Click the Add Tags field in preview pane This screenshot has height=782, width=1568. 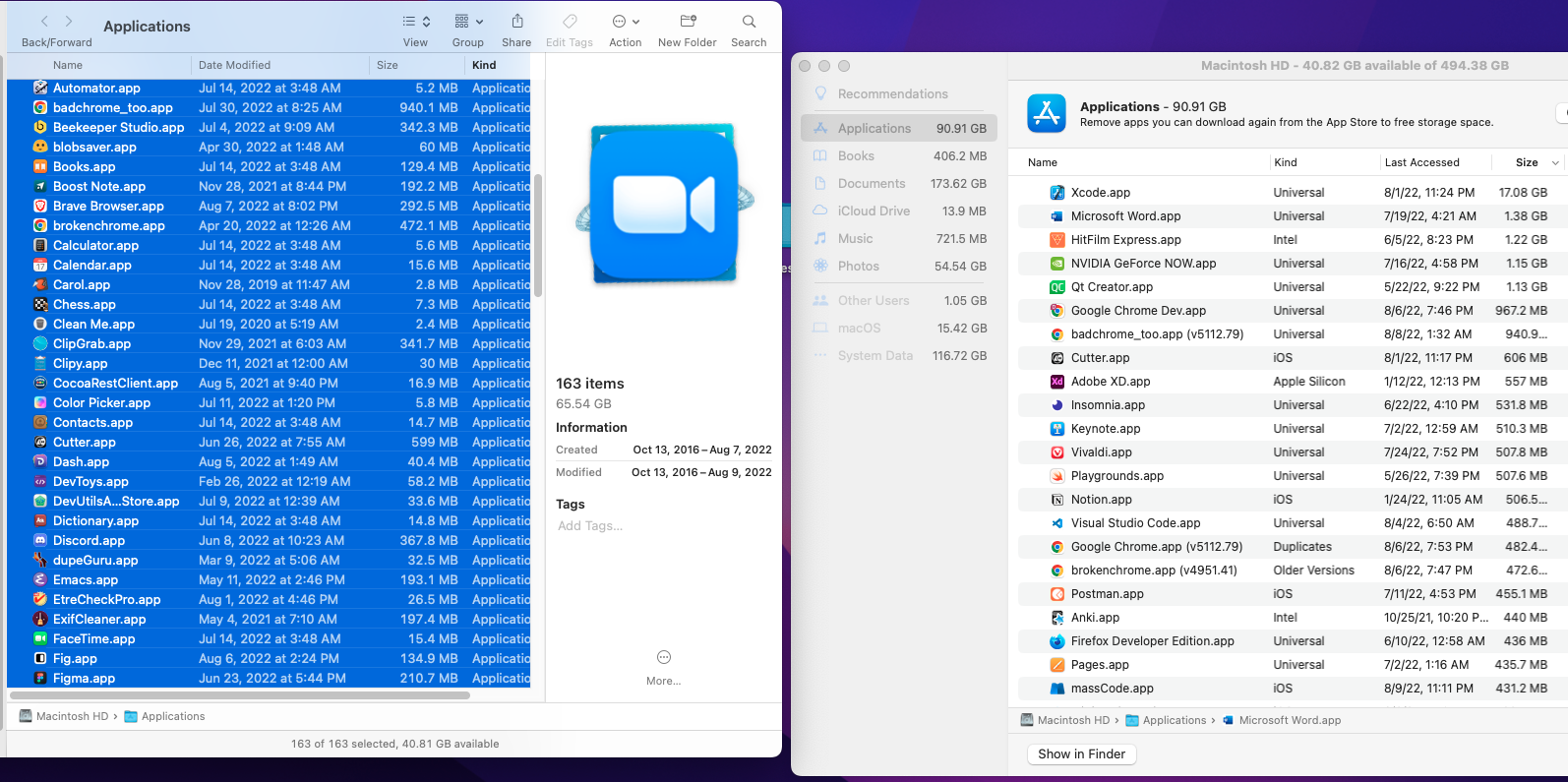590,525
